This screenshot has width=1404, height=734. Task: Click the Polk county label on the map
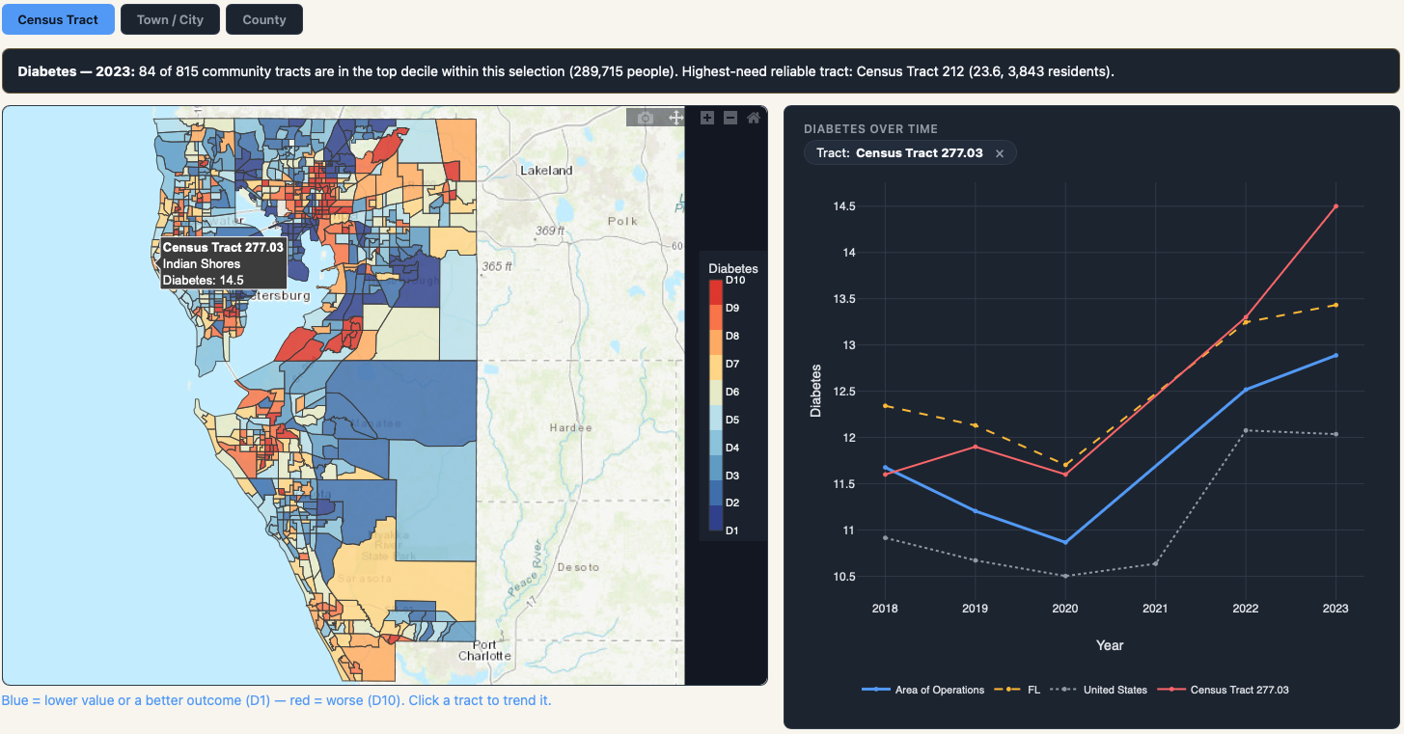click(622, 221)
